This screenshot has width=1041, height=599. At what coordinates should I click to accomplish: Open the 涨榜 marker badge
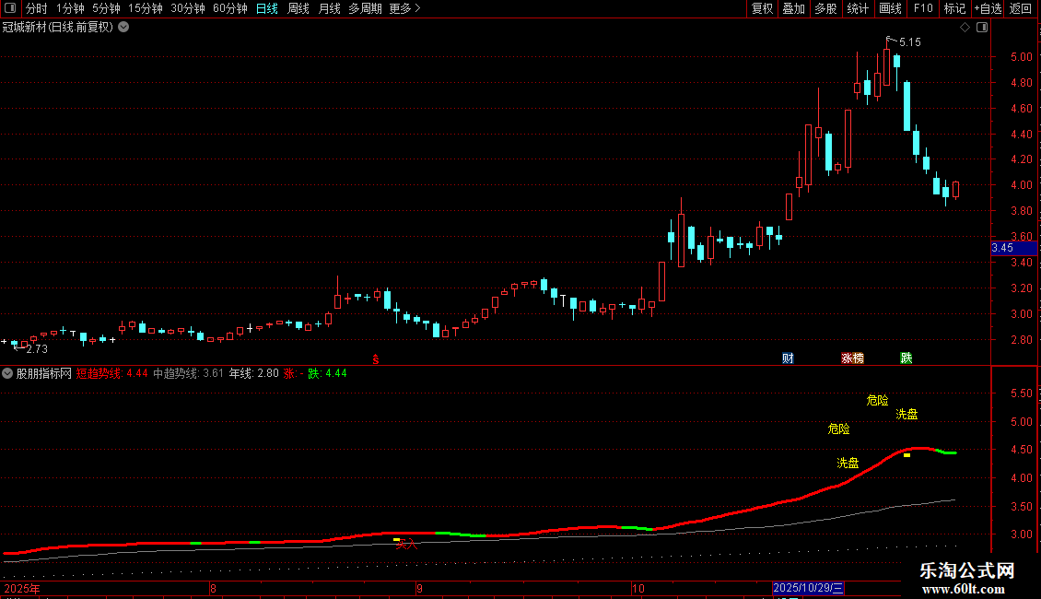click(x=852, y=358)
